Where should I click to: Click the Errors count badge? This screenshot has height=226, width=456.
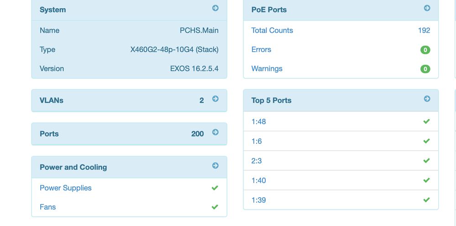pos(425,50)
